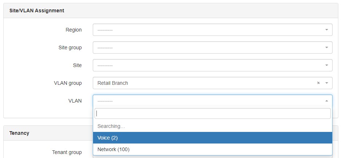Collapse the open VLAN dropdown
Viewport: 346px width, 158px height.
212,101
